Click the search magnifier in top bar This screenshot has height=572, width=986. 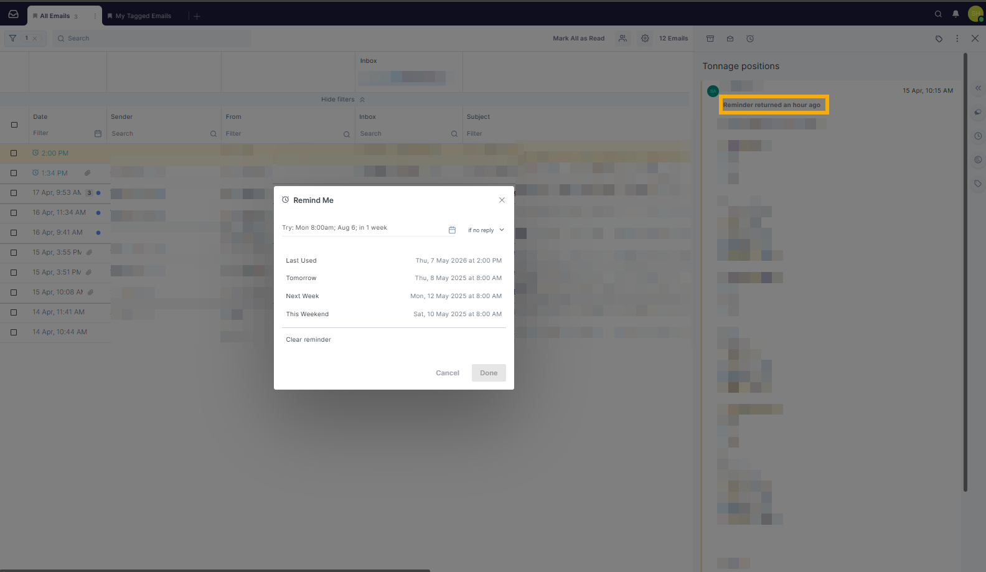pos(938,14)
